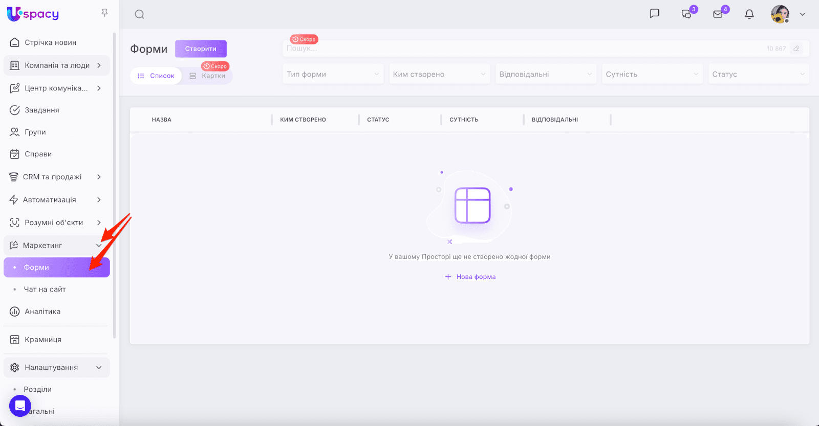Open Чат на сайт menu item

click(x=45, y=289)
